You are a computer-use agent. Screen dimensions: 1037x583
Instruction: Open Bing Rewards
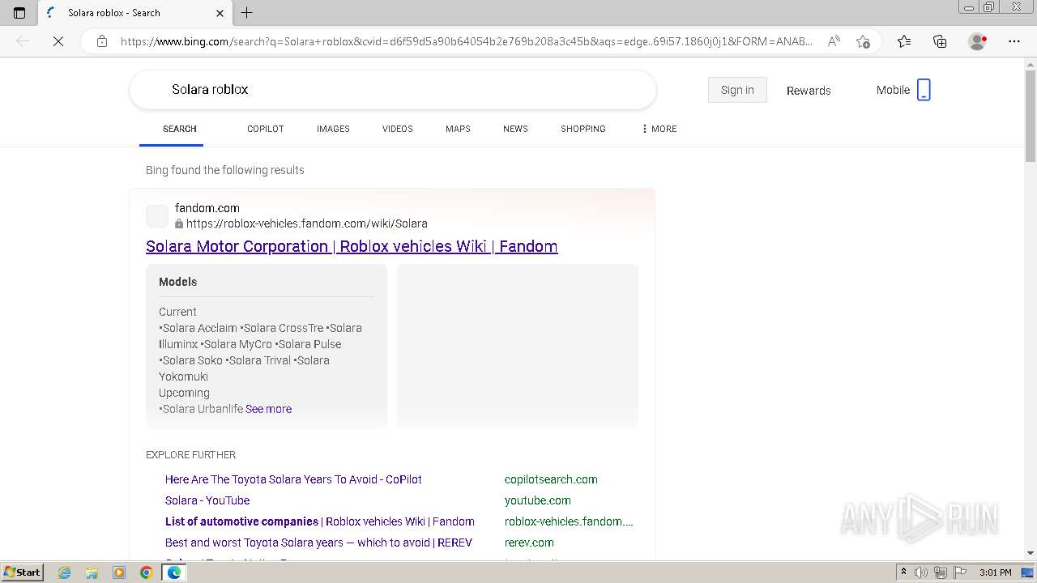809,91
